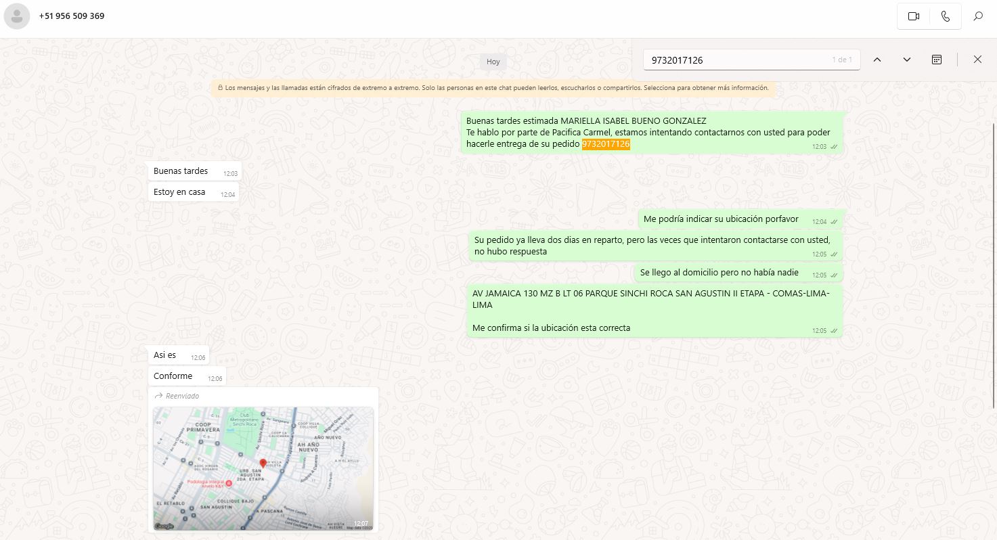Click the "Asi es" message bubble
This screenshot has height=540, width=997.
[x=165, y=355]
